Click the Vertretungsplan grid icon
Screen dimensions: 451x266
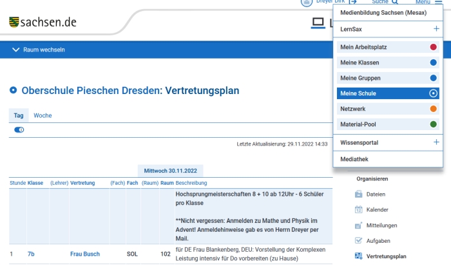[x=360, y=256]
